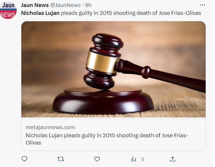
Task: Click the gold band on the gavel
Action: click(x=102, y=62)
